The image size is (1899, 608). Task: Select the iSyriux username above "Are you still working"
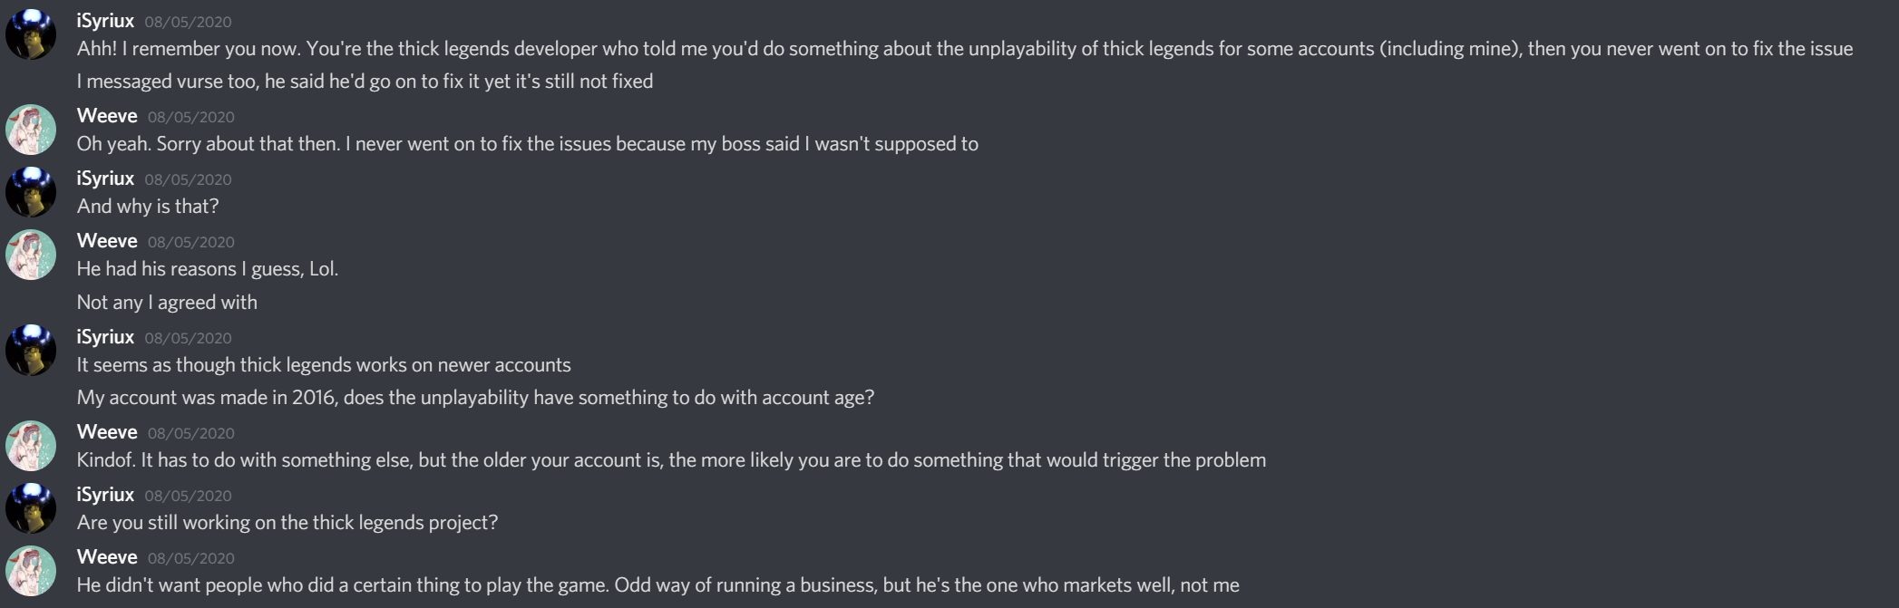point(105,495)
